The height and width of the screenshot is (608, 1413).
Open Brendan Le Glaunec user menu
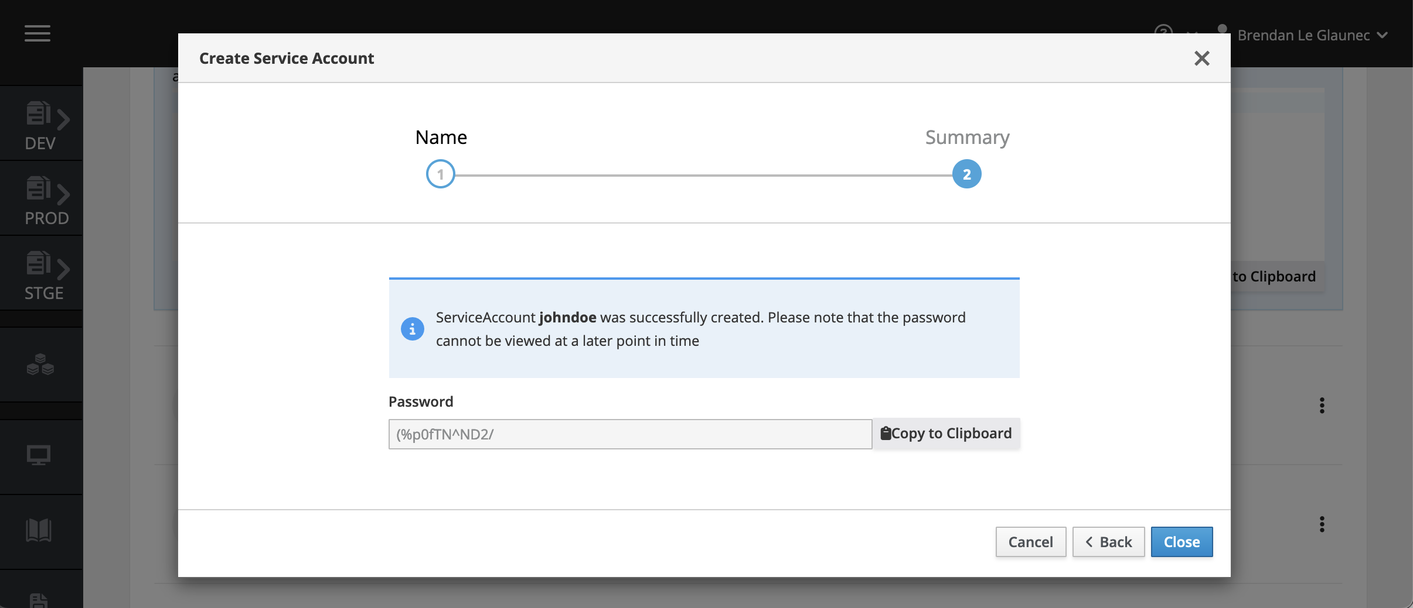pos(1312,35)
